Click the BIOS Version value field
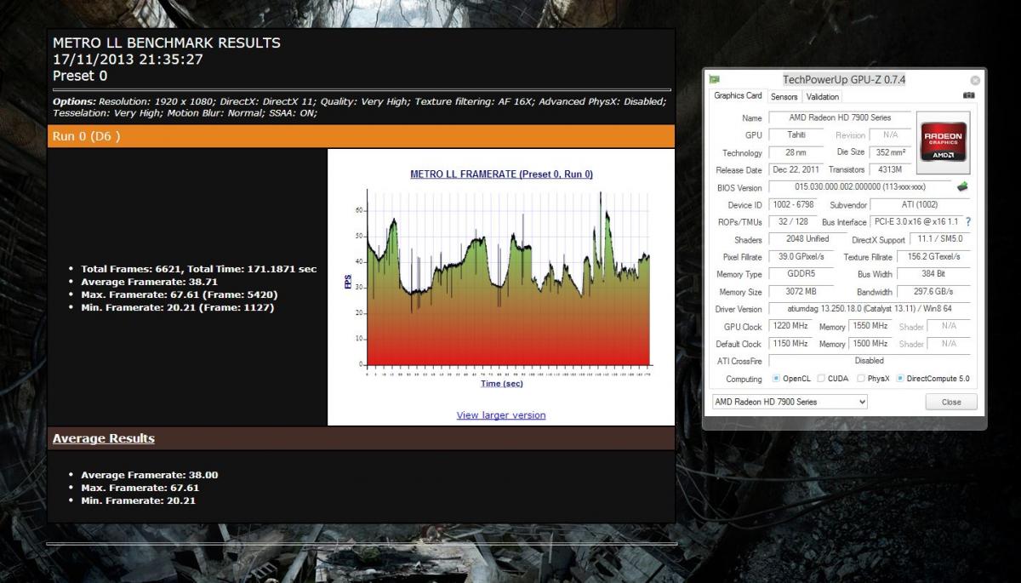The width and height of the screenshot is (1021, 583). 860,187
